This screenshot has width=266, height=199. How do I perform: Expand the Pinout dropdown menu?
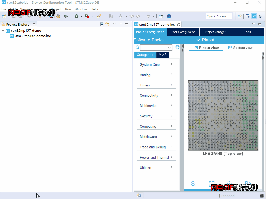[x=205, y=40]
